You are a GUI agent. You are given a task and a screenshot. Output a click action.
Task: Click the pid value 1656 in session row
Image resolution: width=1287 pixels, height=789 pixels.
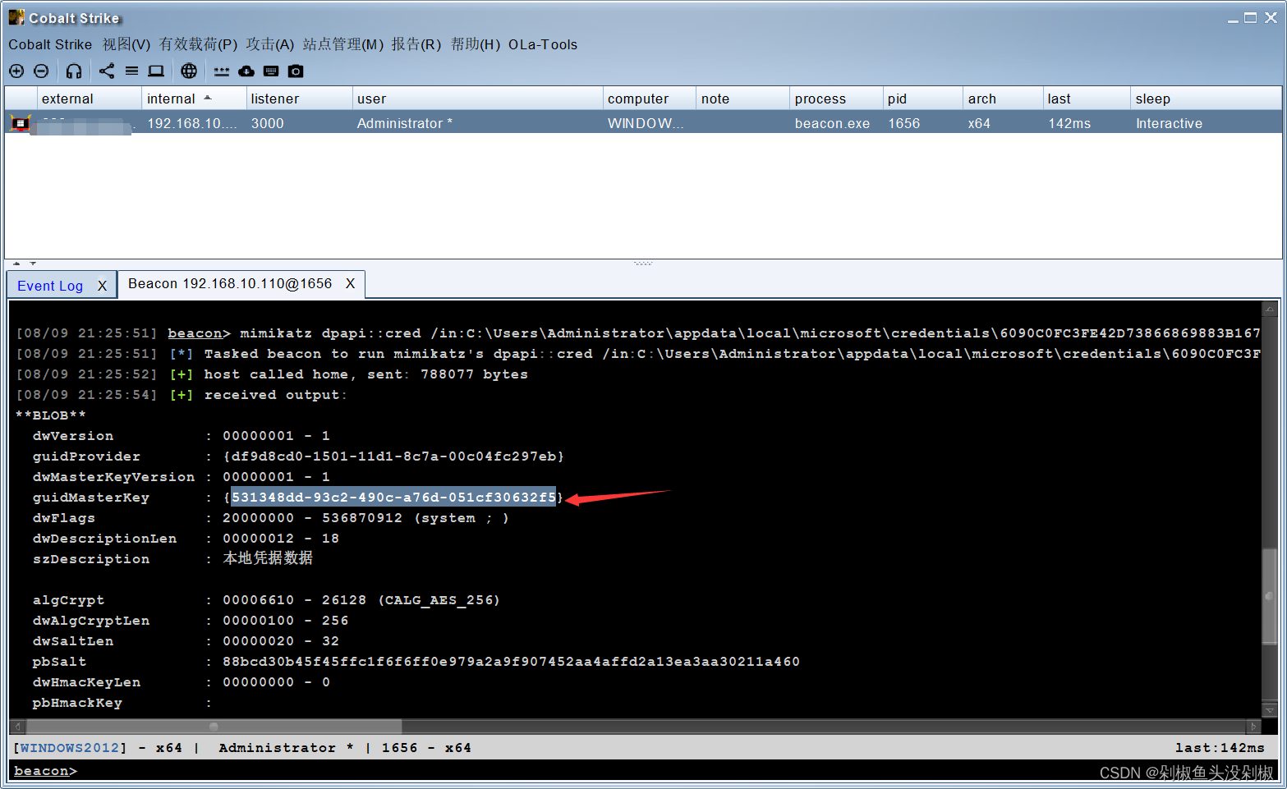(904, 123)
